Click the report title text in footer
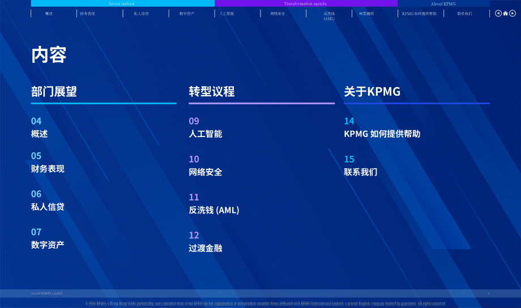 click(x=46, y=294)
